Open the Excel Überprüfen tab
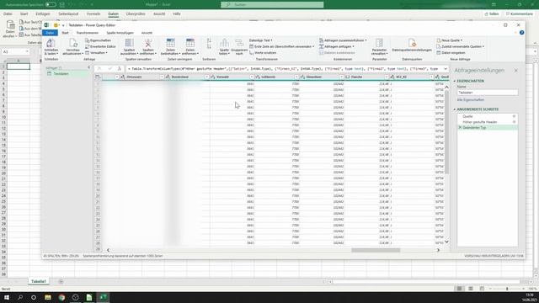 pos(136,13)
